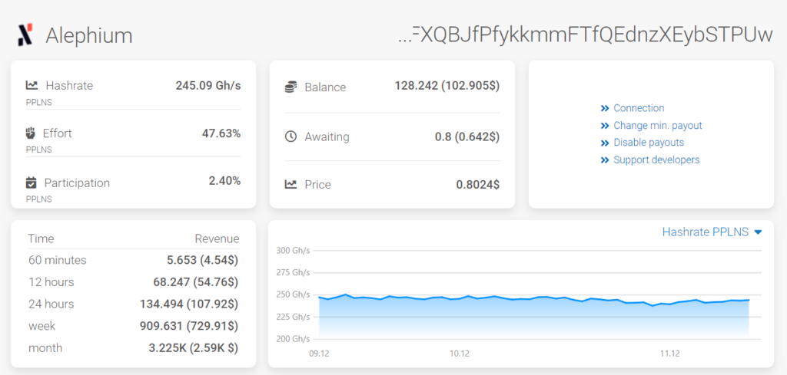
Task: Click the Awaiting clock icon
Action: [x=291, y=137]
